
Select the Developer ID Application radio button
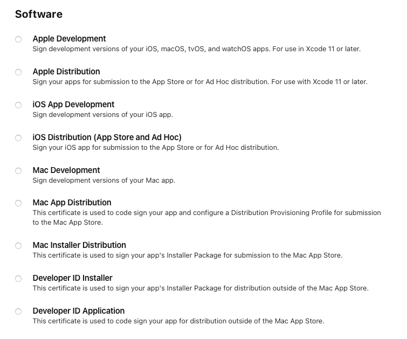coord(18,312)
